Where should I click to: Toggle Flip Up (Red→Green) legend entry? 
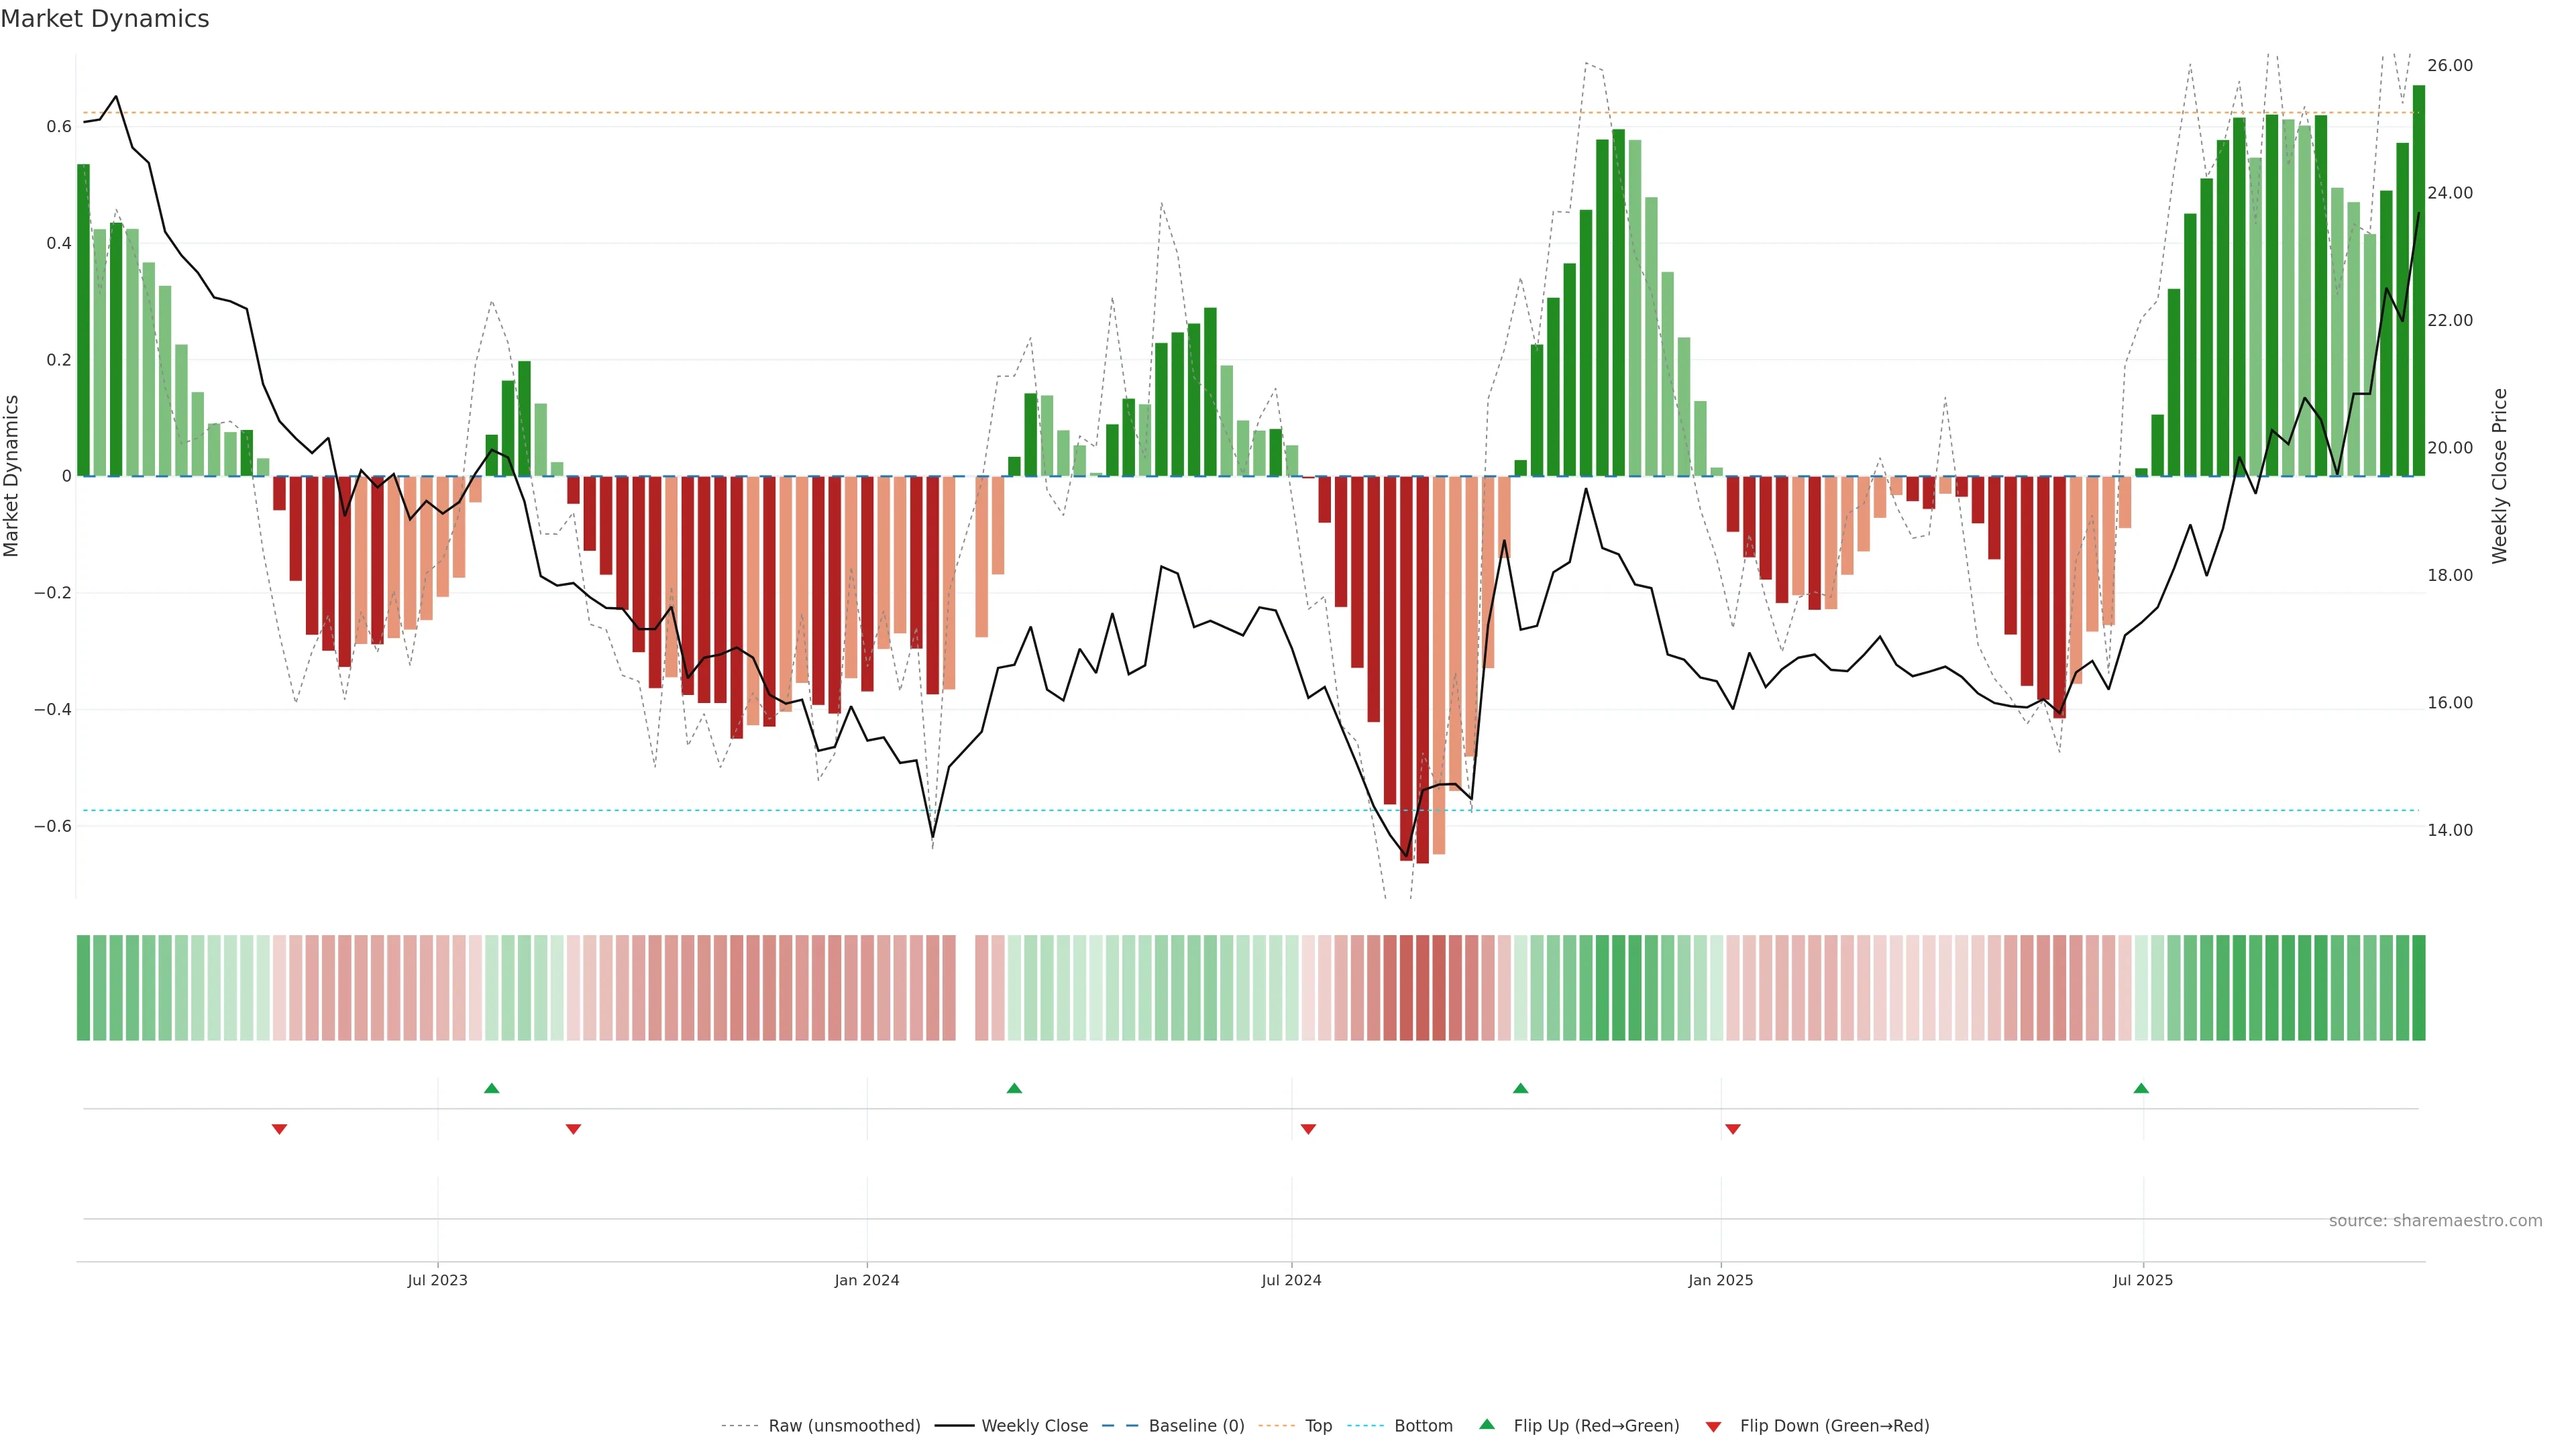pyautogui.click(x=1596, y=1426)
